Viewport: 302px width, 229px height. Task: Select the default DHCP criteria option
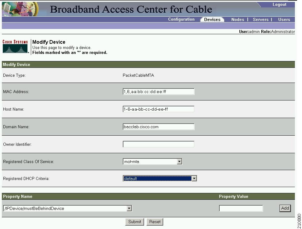tap(154, 178)
